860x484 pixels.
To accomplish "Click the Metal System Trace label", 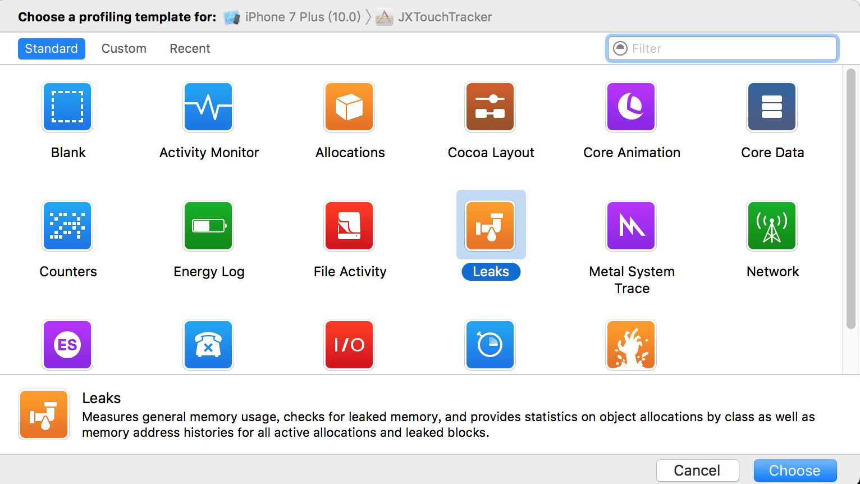I will pyautogui.click(x=632, y=280).
